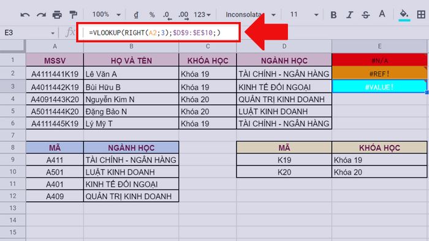This screenshot has height=241, width=429.
Task: Select the MSSV header cell
Action: (55, 61)
